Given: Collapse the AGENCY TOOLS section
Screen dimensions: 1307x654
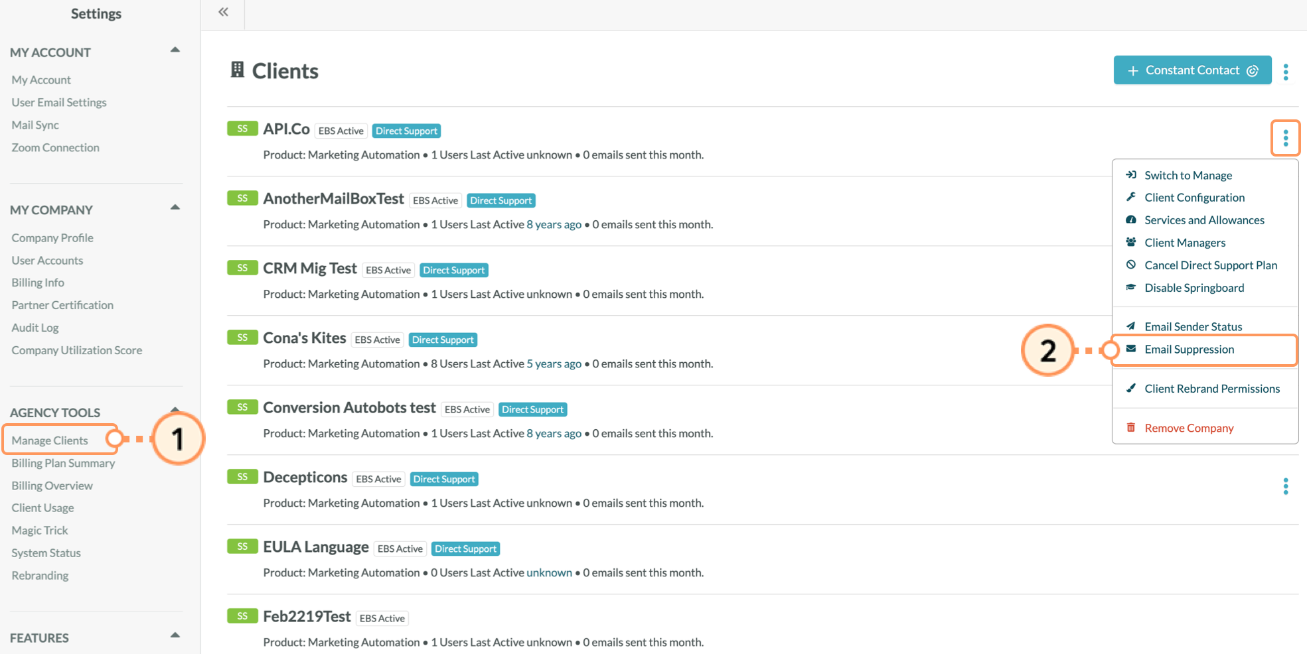Looking at the screenshot, I should pos(175,409).
